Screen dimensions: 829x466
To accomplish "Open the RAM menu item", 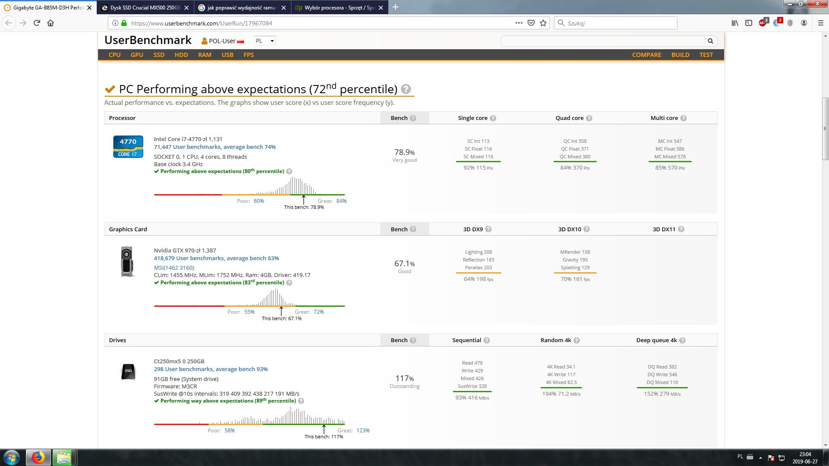I will pyautogui.click(x=205, y=55).
